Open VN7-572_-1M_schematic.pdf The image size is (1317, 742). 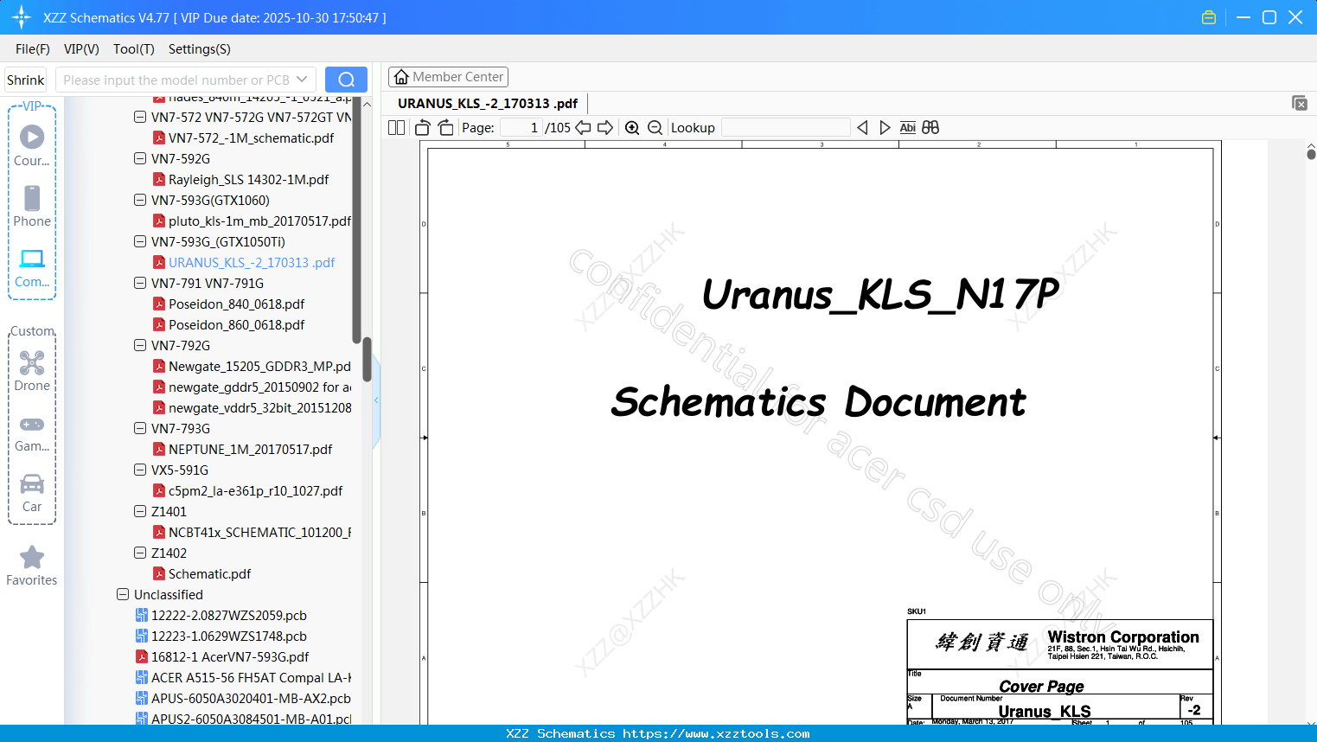[x=251, y=138]
